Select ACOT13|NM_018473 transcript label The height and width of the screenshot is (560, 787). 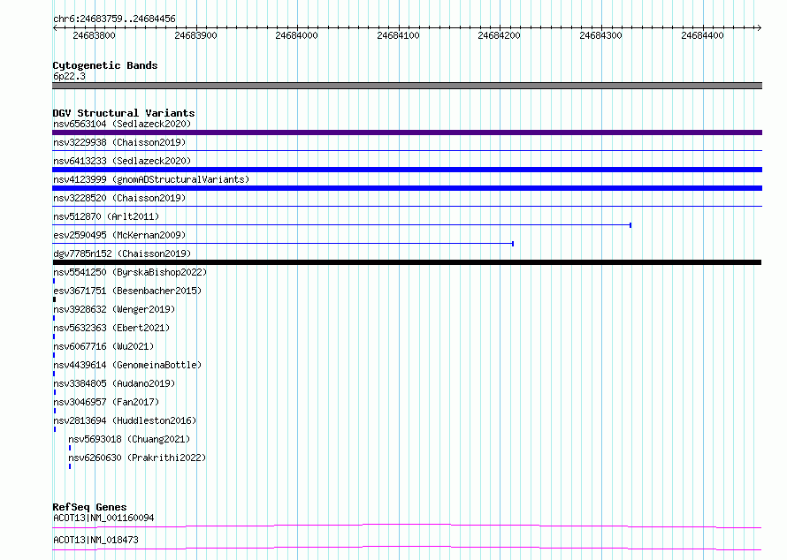pos(96,540)
